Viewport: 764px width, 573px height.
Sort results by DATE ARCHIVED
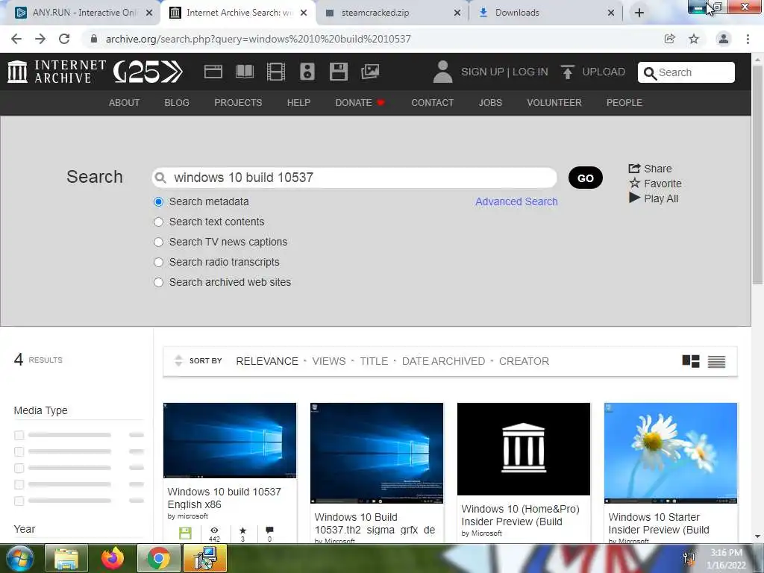(x=443, y=361)
